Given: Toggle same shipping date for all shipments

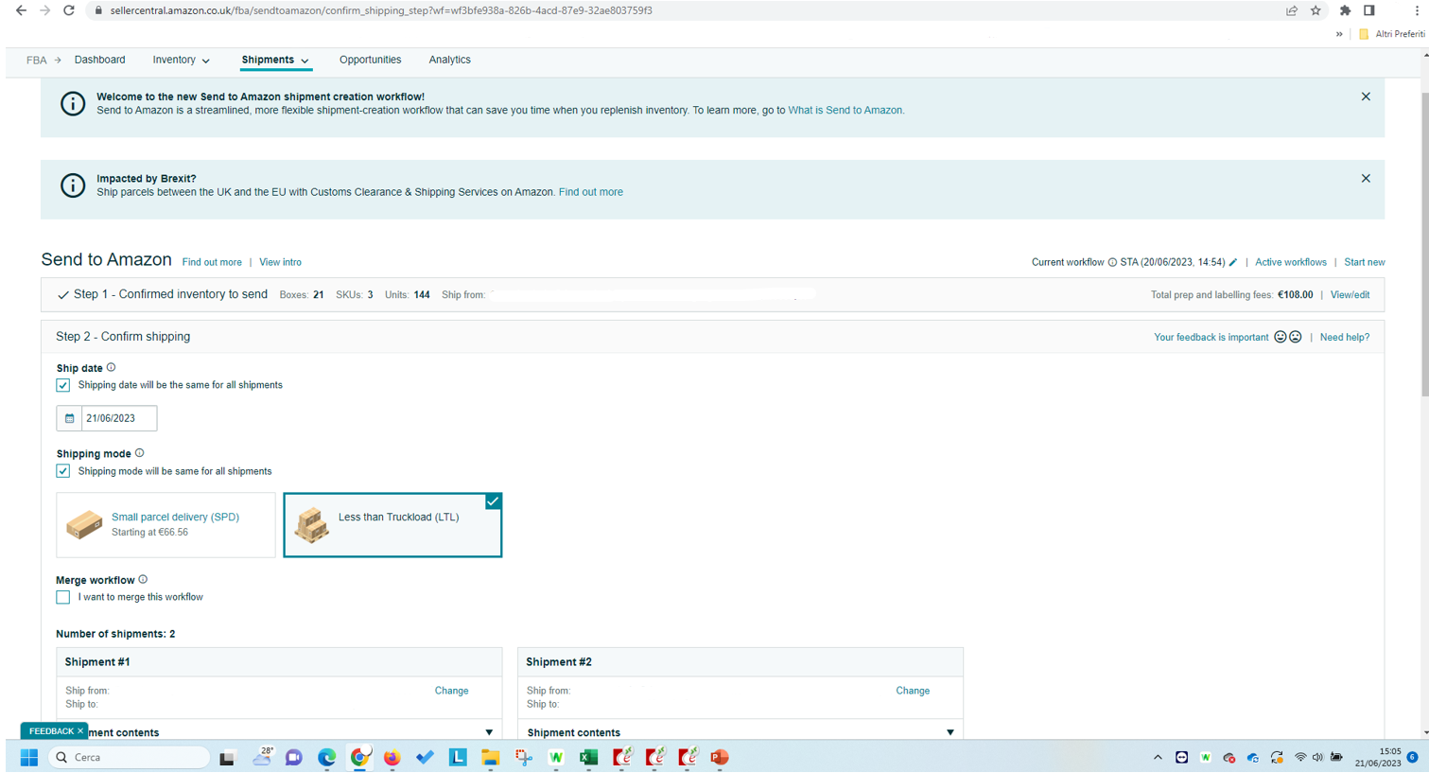Looking at the screenshot, I should click(63, 385).
